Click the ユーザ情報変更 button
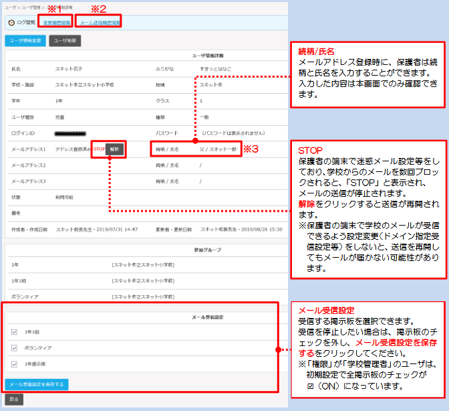This screenshot has width=449, height=411. 25,41
